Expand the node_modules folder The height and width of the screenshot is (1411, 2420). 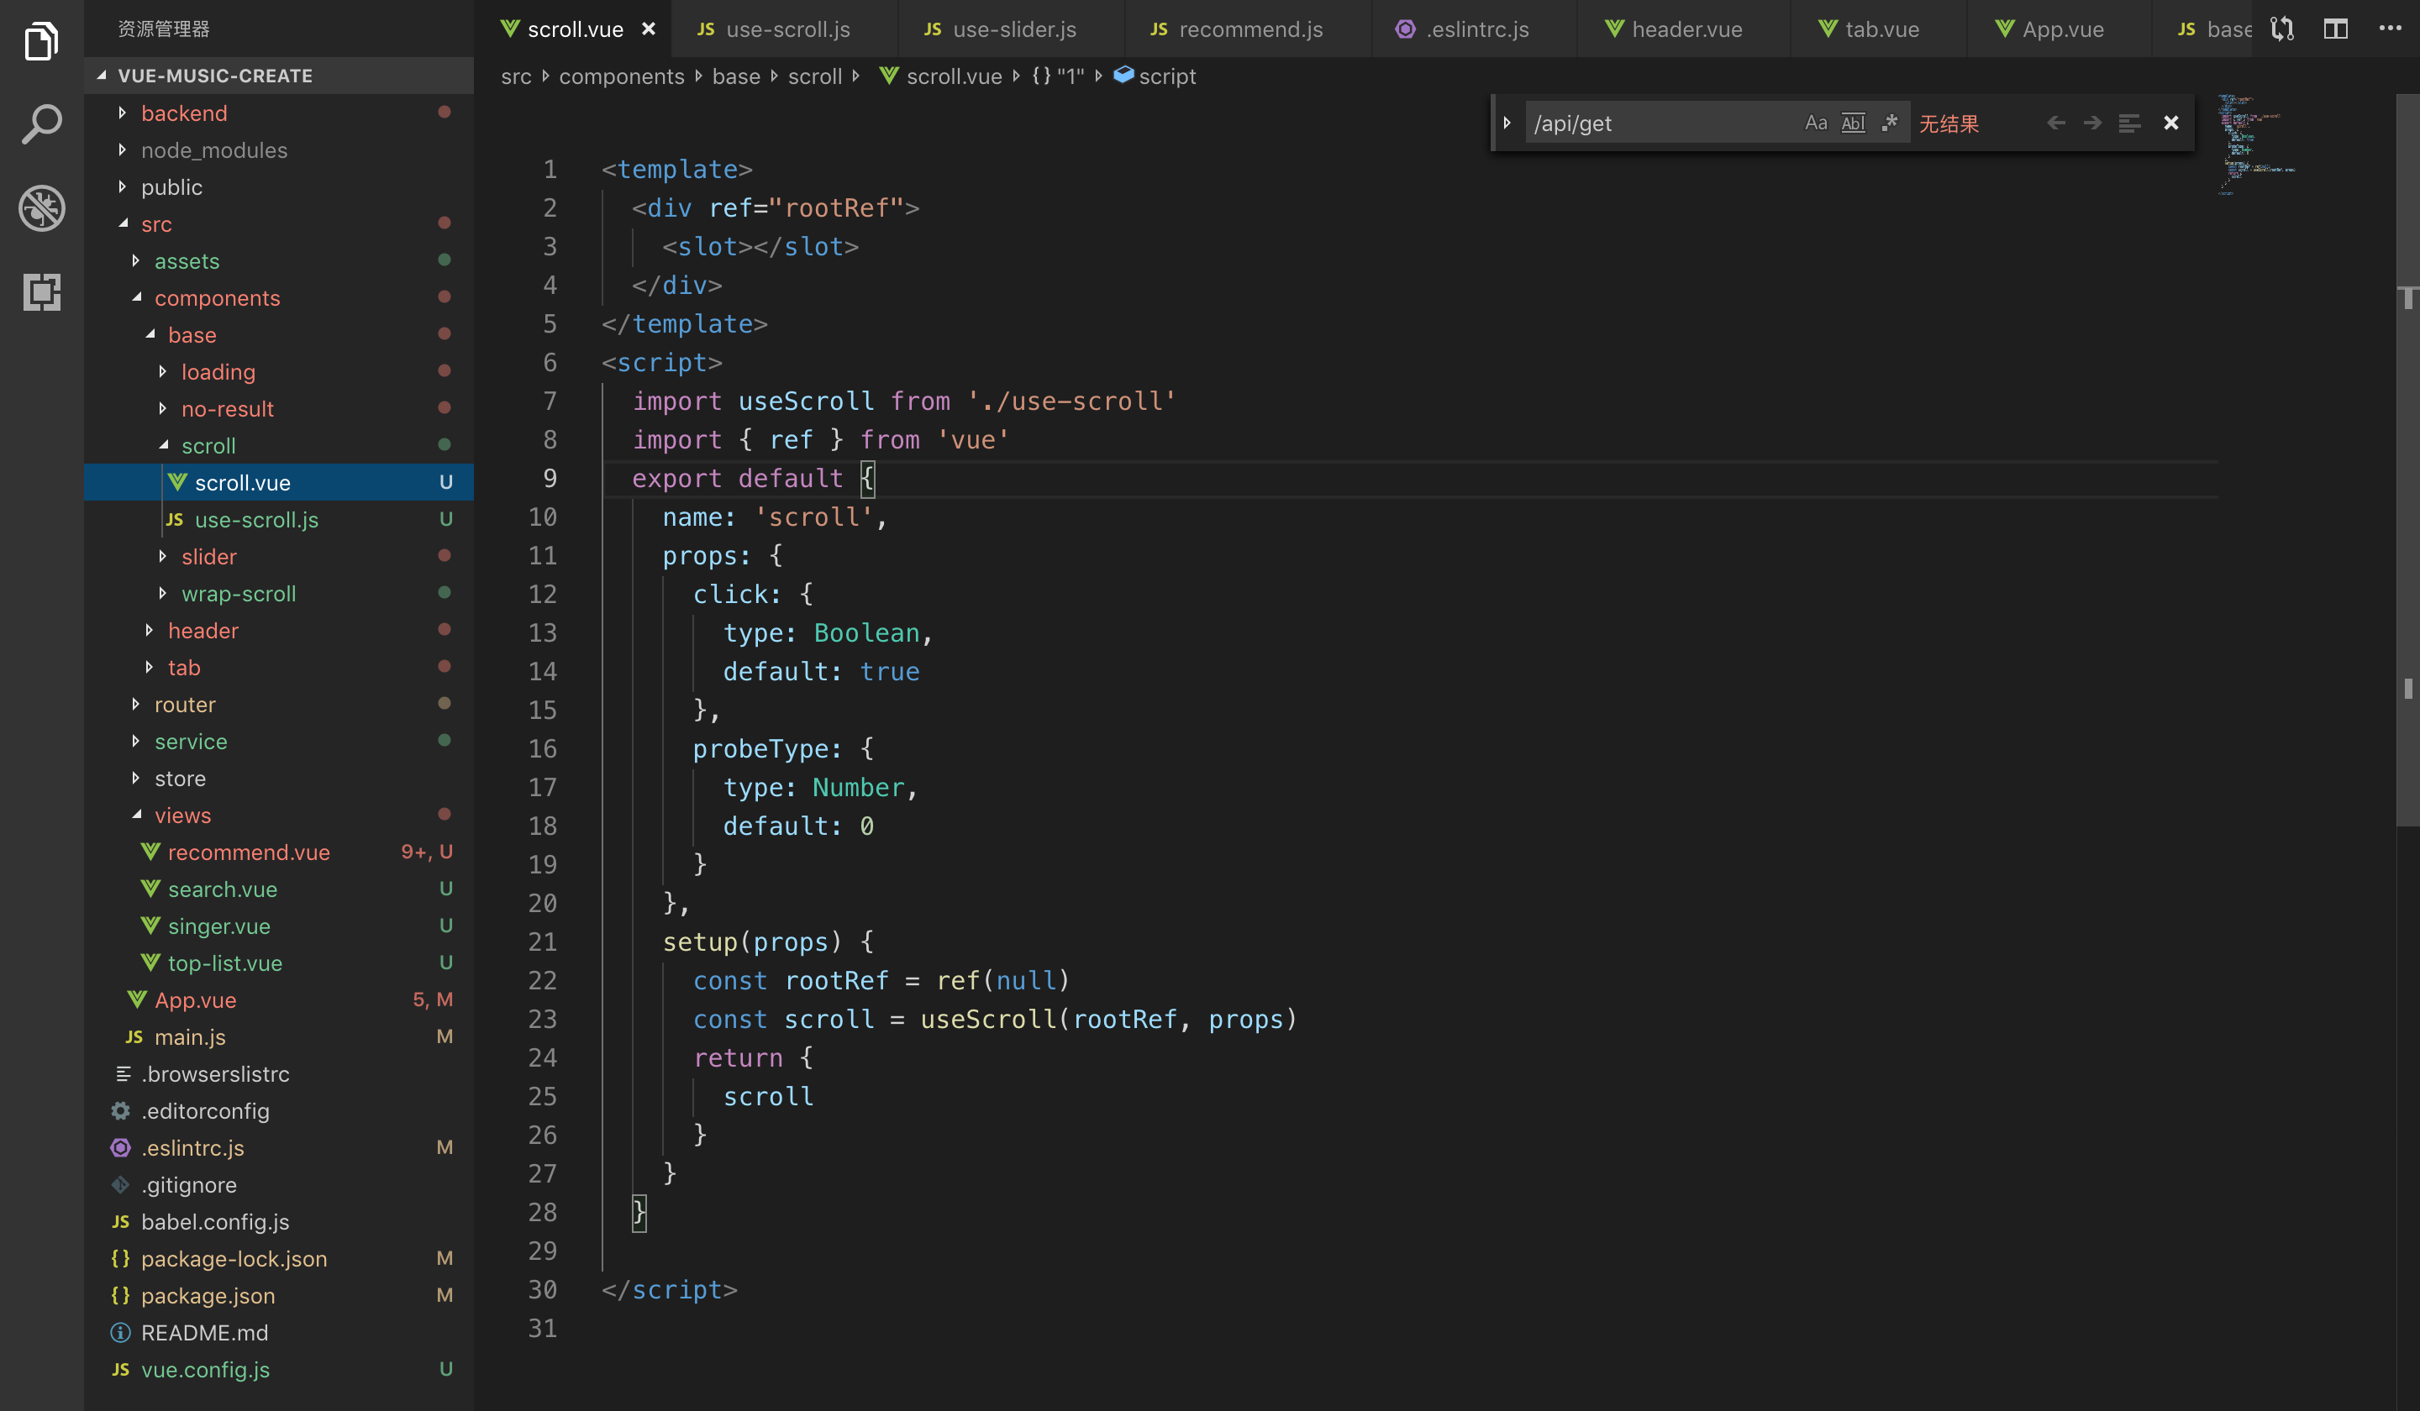click(278, 149)
